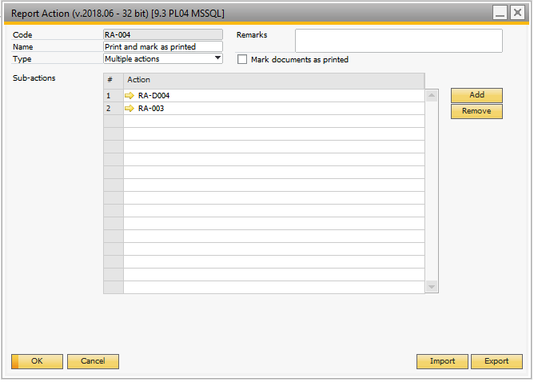Viewport: 534px width, 382px height.
Task: Select row number 2 header
Action: click(114, 109)
